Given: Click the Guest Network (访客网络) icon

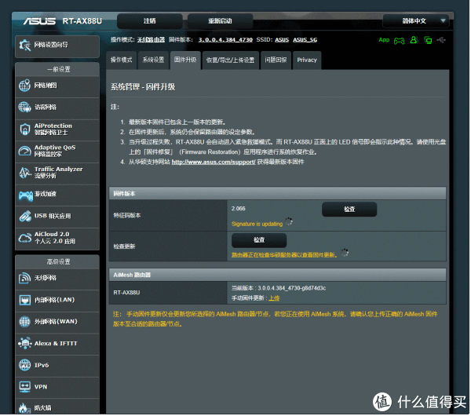Looking at the screenshot, I should click(24, 108).
